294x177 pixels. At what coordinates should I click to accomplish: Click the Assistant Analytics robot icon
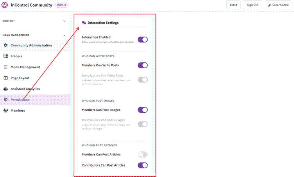click(x=5, y=89)
